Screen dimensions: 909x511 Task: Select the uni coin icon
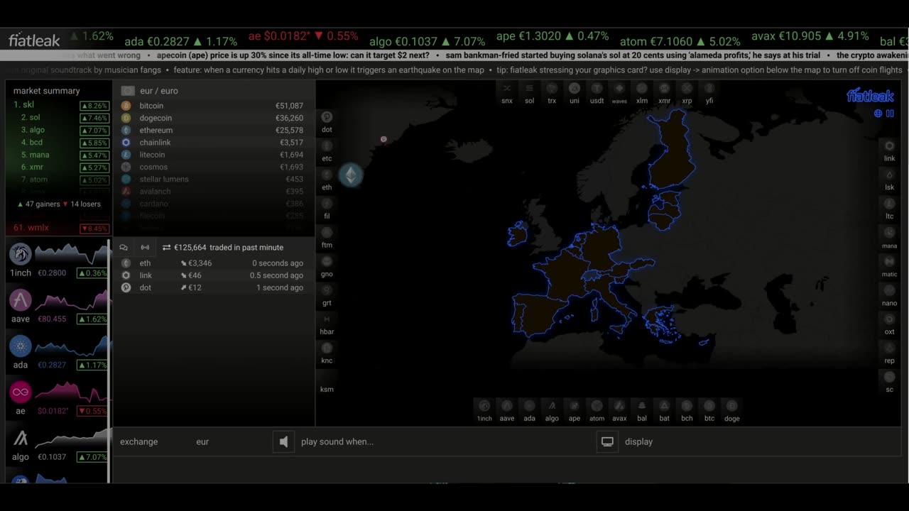[575, 88]
